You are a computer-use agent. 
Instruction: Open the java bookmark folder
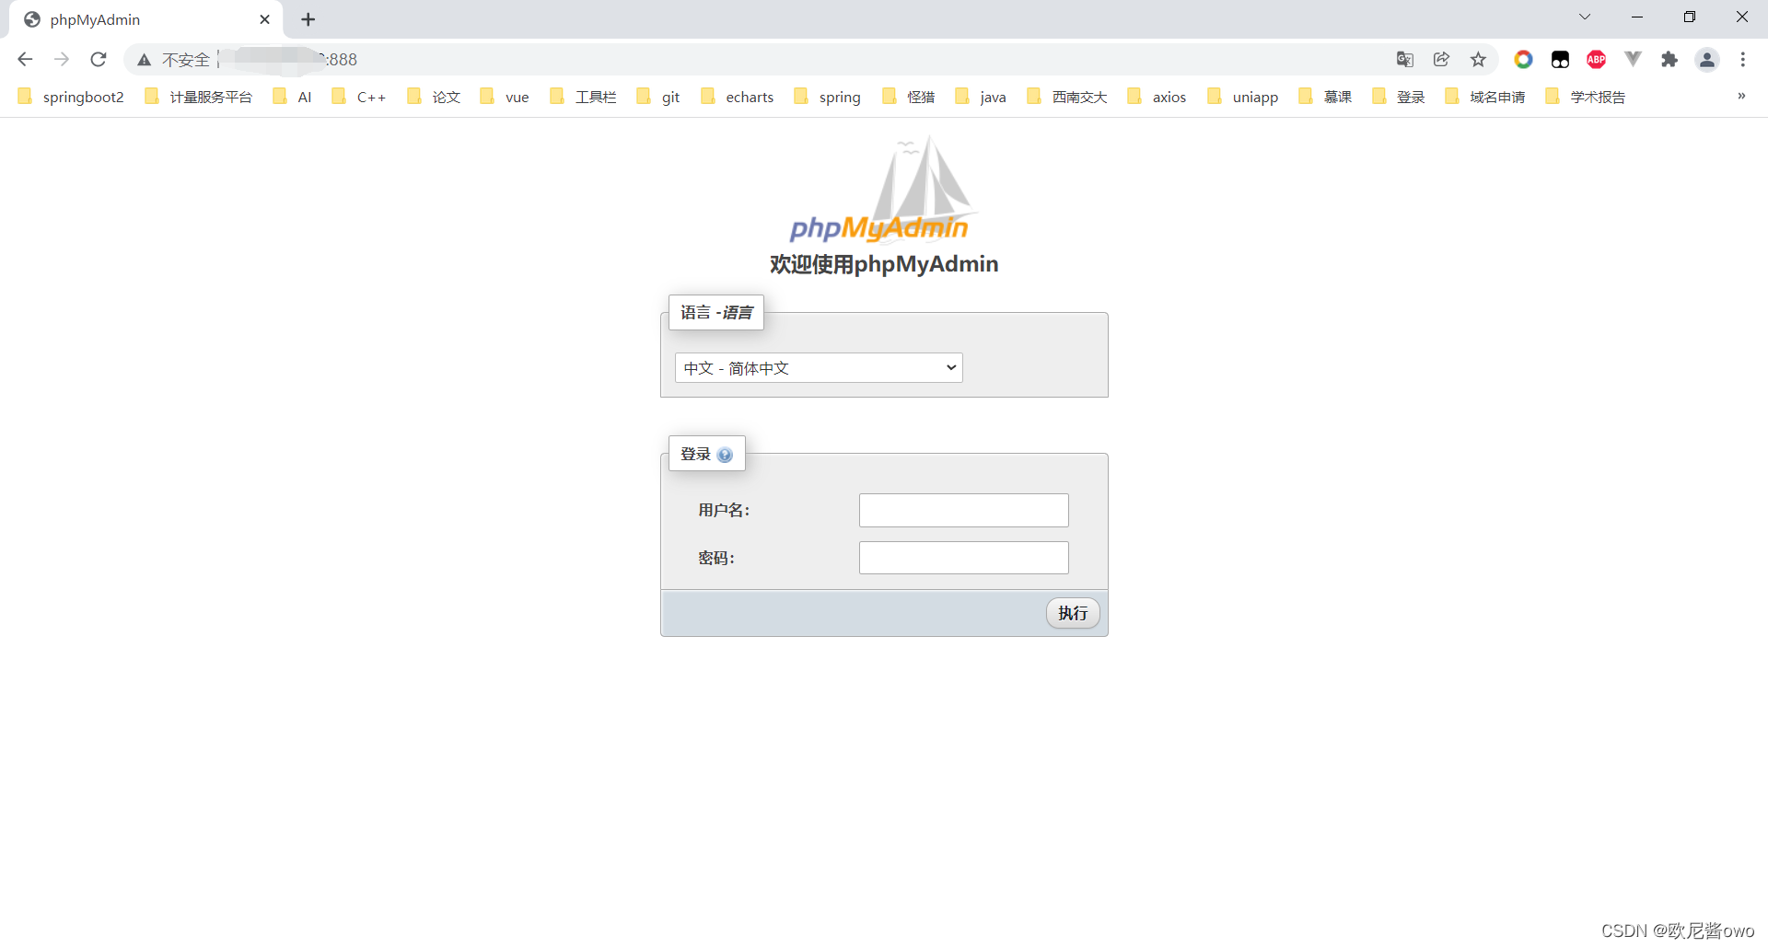coord(981,97)
